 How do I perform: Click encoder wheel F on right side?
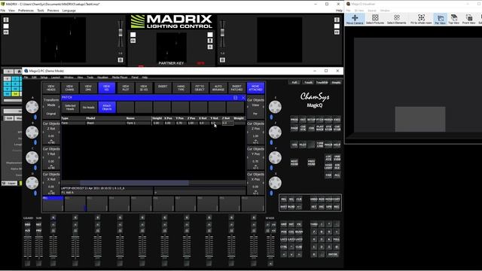[275, 132]
